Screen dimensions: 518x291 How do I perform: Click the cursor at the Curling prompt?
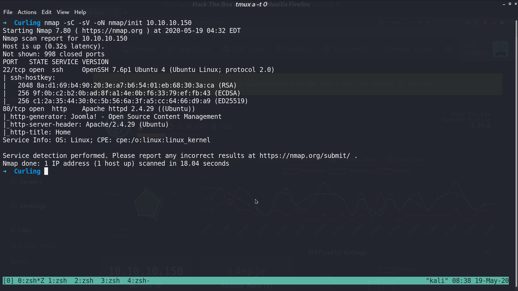[x=46, y=171]
